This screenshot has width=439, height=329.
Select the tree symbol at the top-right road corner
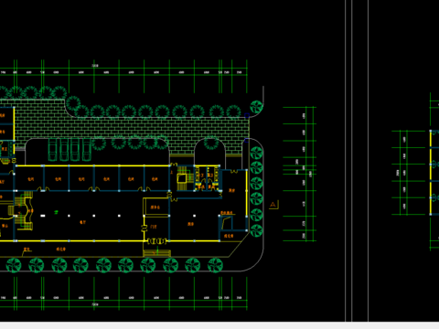[256, 107]
